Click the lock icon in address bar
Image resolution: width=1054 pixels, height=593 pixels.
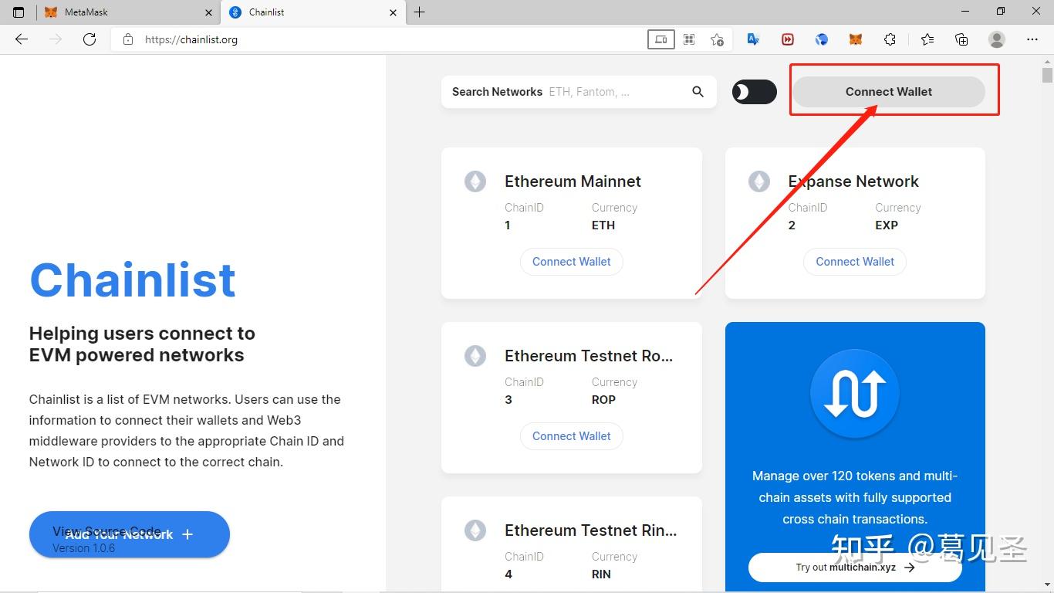click(x=128, y=39)
